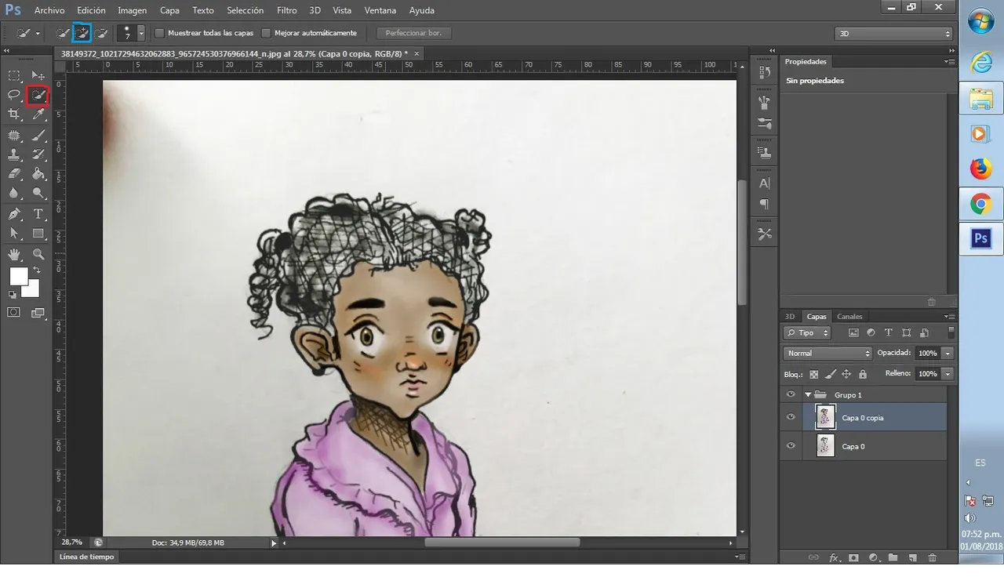This screenshot has width=1004, height=588.
Task: Switch to the Canales tab
Action: (x=849, y=317)
